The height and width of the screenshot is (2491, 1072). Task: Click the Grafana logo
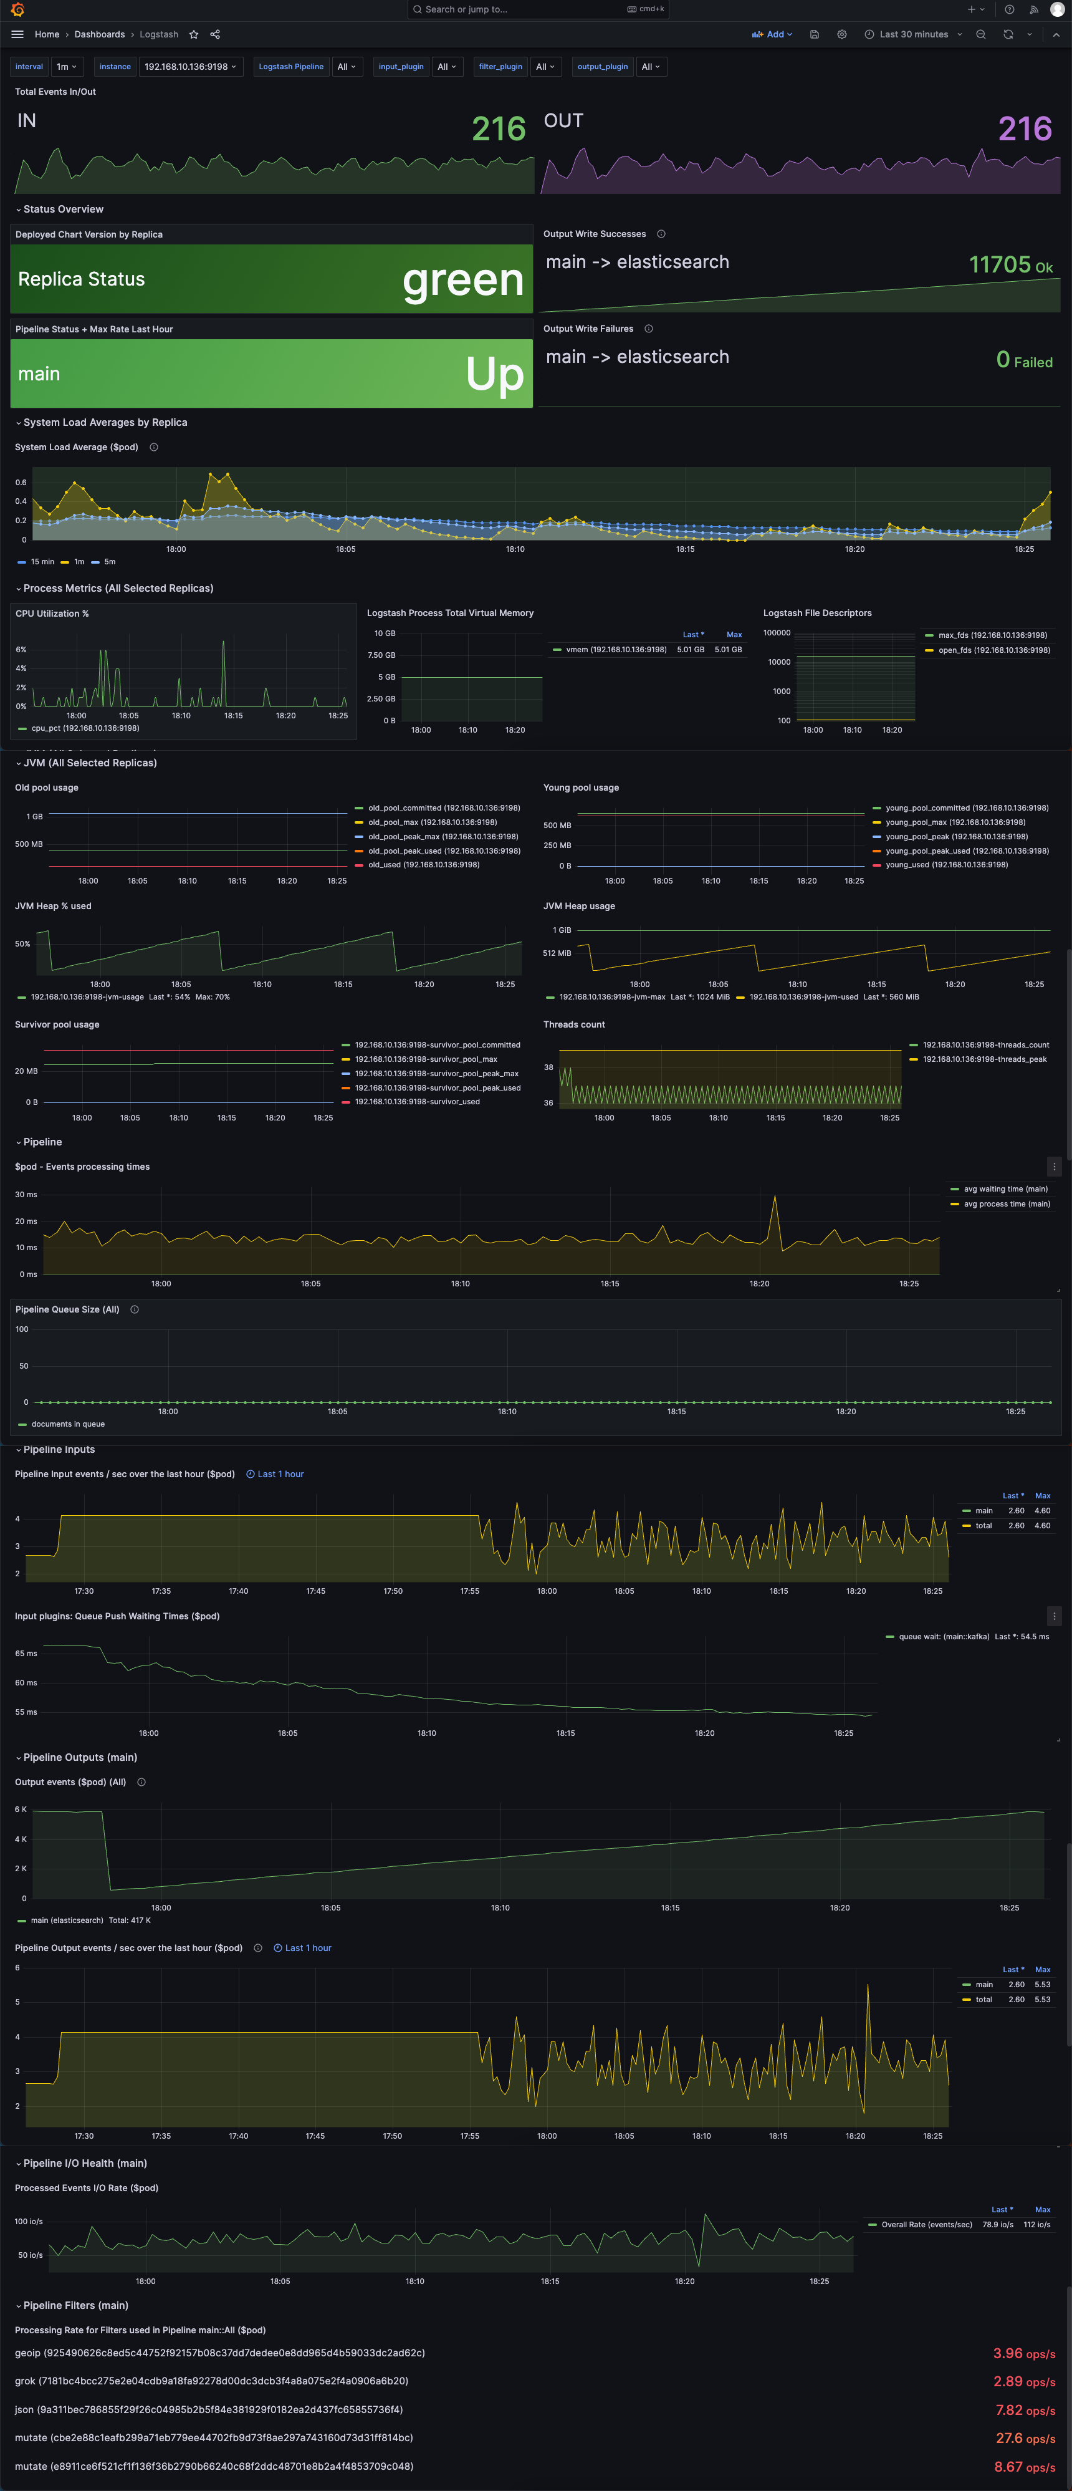coord(17,10)
